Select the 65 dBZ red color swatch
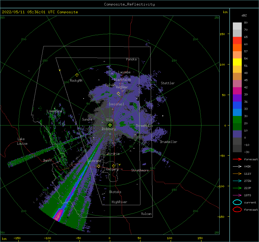 point(237,40)
